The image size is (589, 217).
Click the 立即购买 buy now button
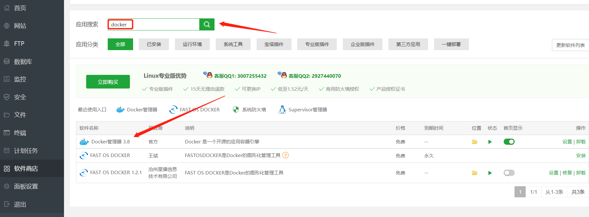(x=108, y=82)
